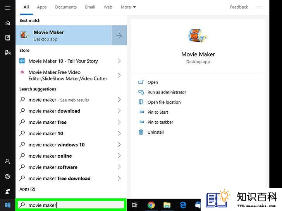Image resolution: width=282 pixels, height=211 pixels.
Task: Click the Movie Maker best match icon
Action: pos(25,35)
